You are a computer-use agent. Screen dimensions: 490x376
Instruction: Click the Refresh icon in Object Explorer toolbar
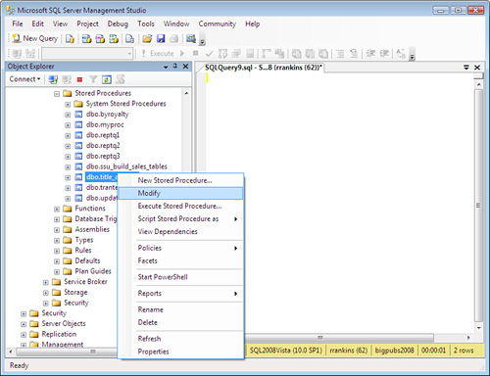point(107,79)
